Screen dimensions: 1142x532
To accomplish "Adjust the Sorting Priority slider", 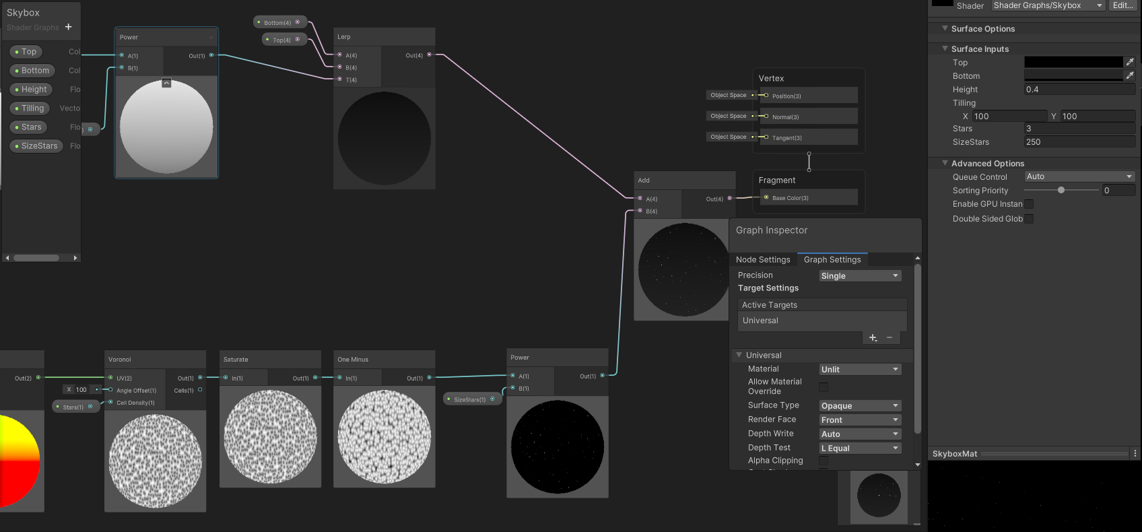I will (1061, 190).
